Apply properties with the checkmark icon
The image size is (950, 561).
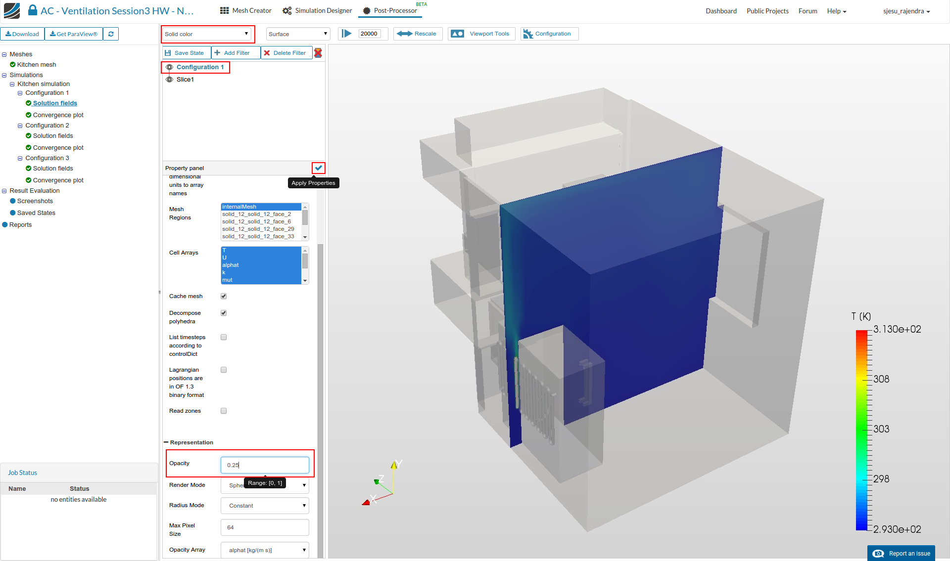click(319, 168)
